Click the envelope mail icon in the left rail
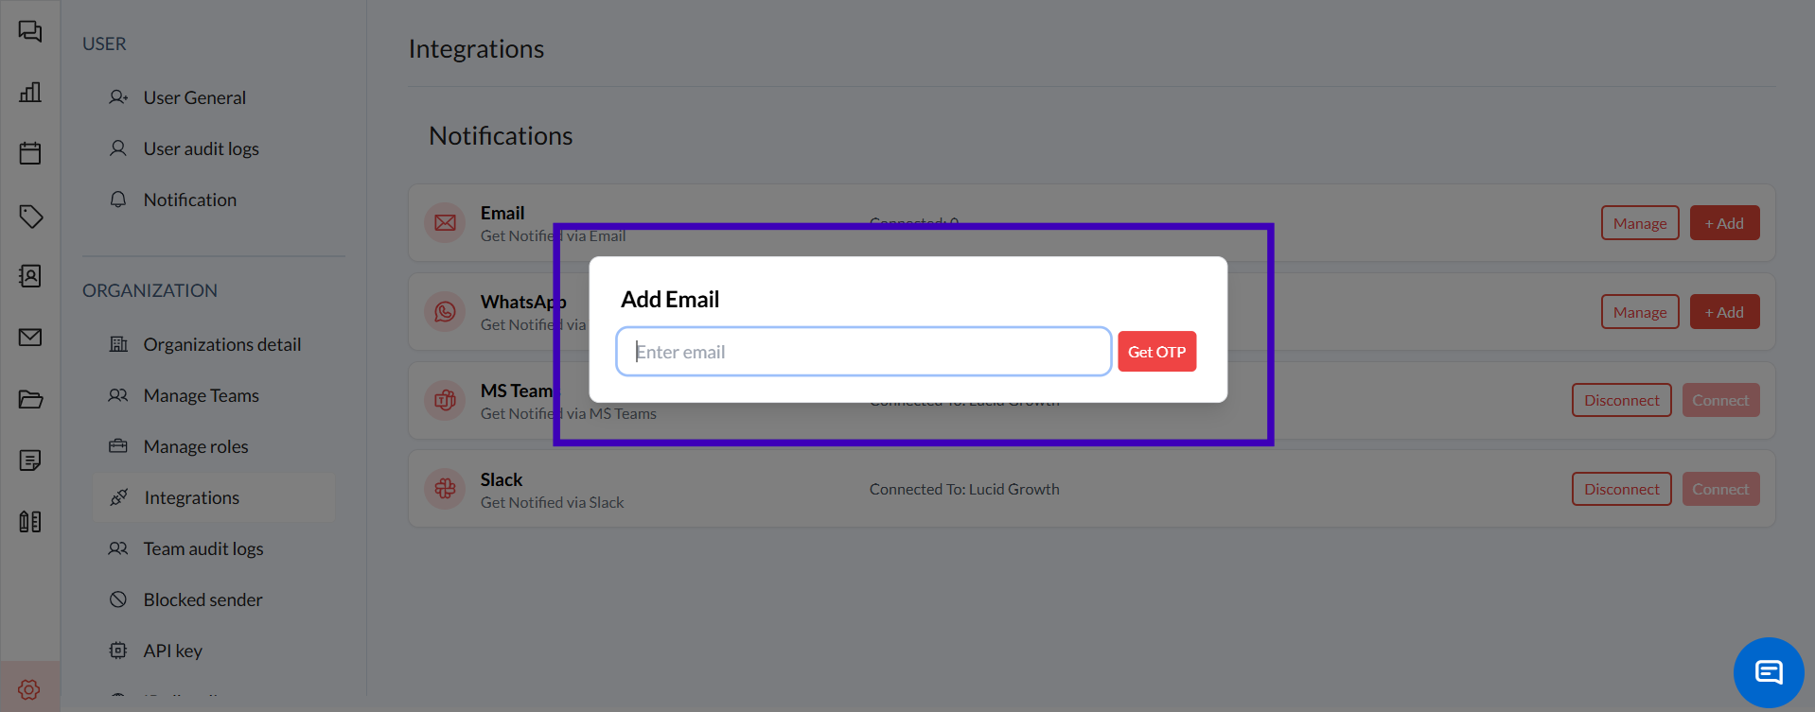 30,338
